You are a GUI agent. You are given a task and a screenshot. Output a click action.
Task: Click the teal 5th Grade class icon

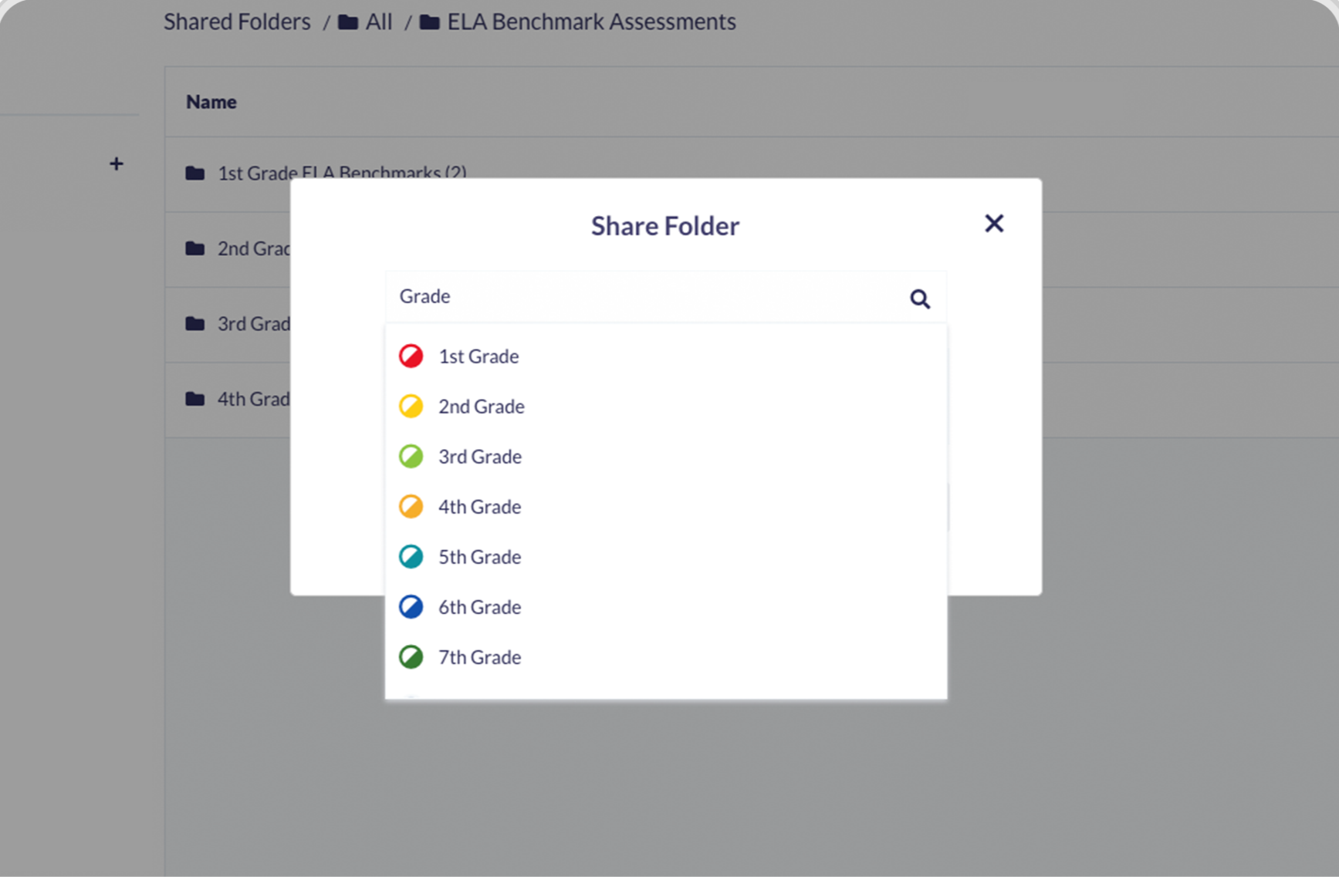pyautogui.click(x=411, y=557)
